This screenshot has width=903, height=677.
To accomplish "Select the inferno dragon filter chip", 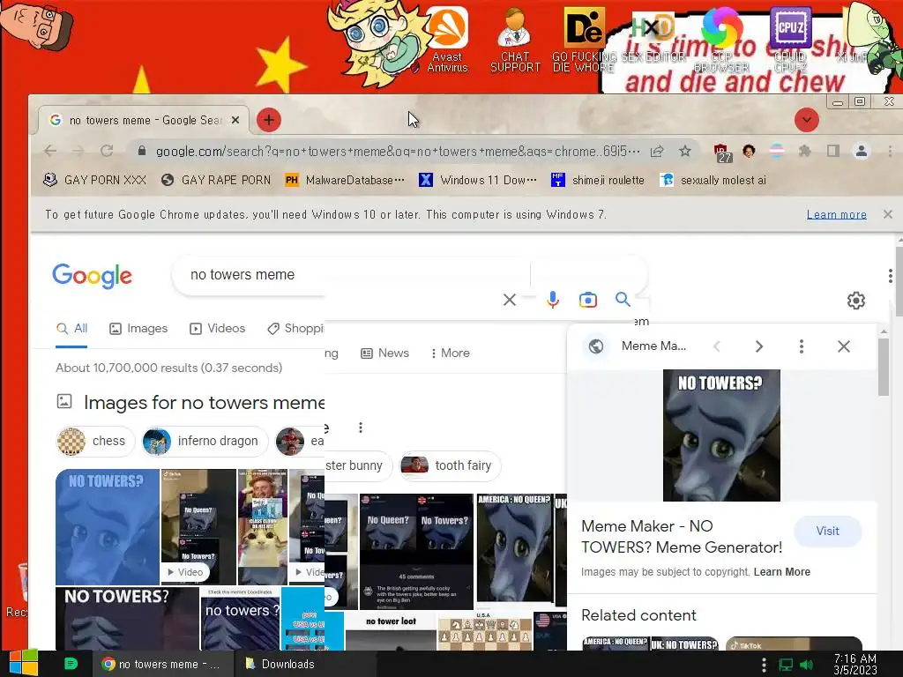I will coord(205,441).
